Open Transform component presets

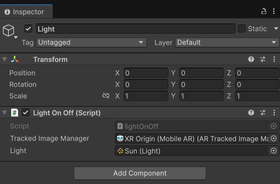click(263, 59)
